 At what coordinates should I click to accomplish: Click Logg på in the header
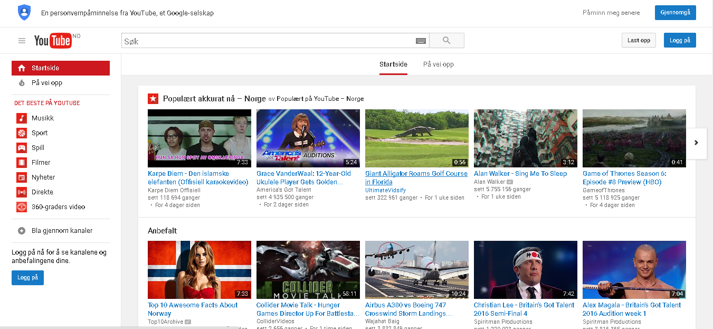(680, 40)
